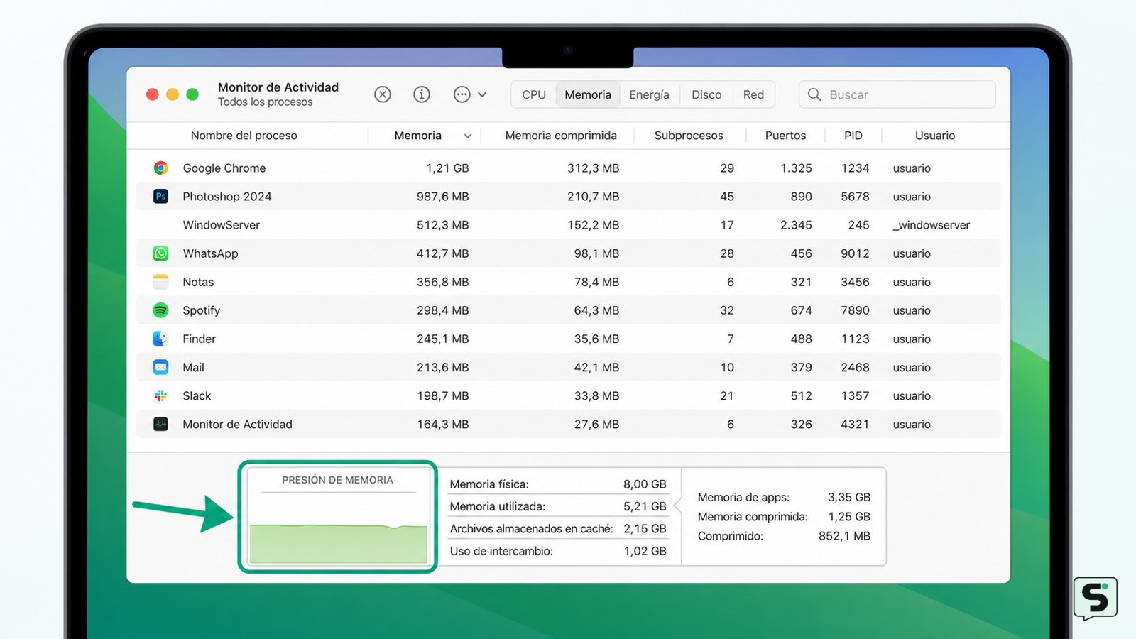Click the _windowserver user cell
Image resolution: width=1136 pixels, height=639 pixels.
click(932, 225)
